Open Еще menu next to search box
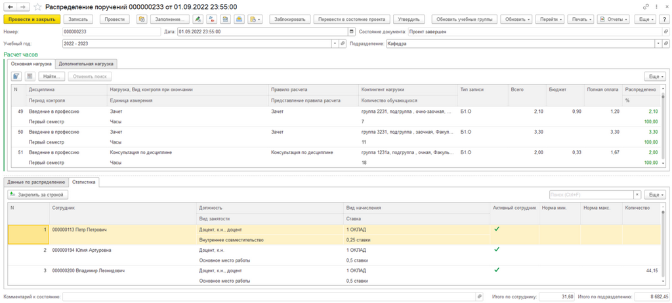The width and height of the screenshot is (672, 303). pos(656,195)
